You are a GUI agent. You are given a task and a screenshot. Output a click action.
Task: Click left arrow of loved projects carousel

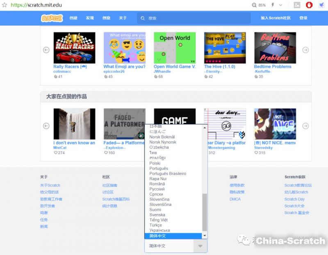coord(46,126)
